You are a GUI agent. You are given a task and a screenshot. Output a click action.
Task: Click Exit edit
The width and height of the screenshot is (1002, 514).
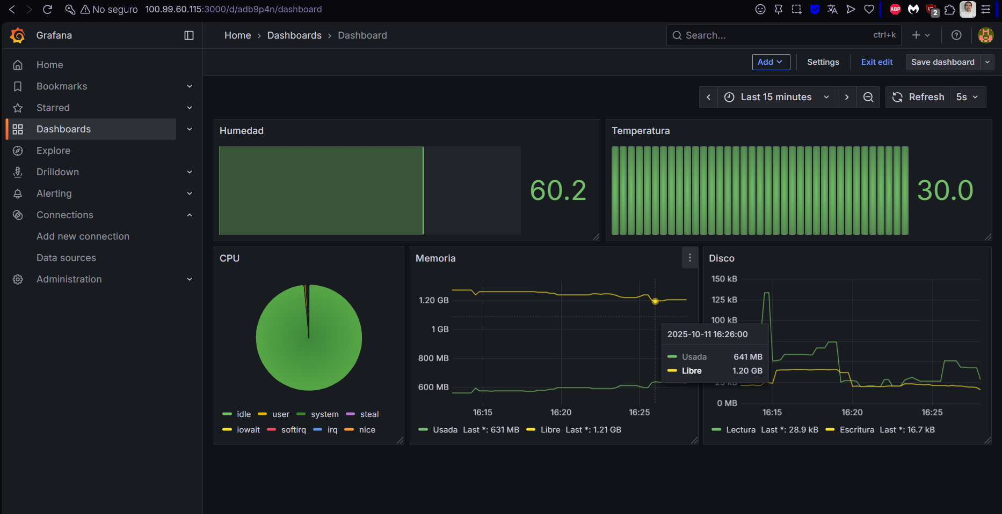[876, 62]
